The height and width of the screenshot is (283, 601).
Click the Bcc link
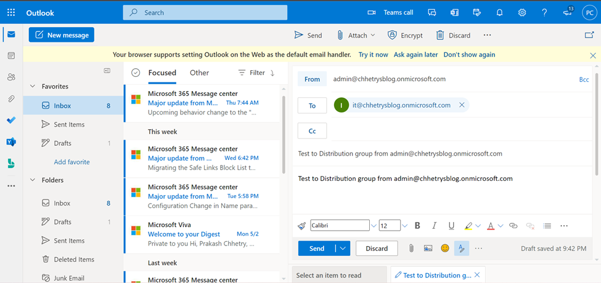coord(584,79)
